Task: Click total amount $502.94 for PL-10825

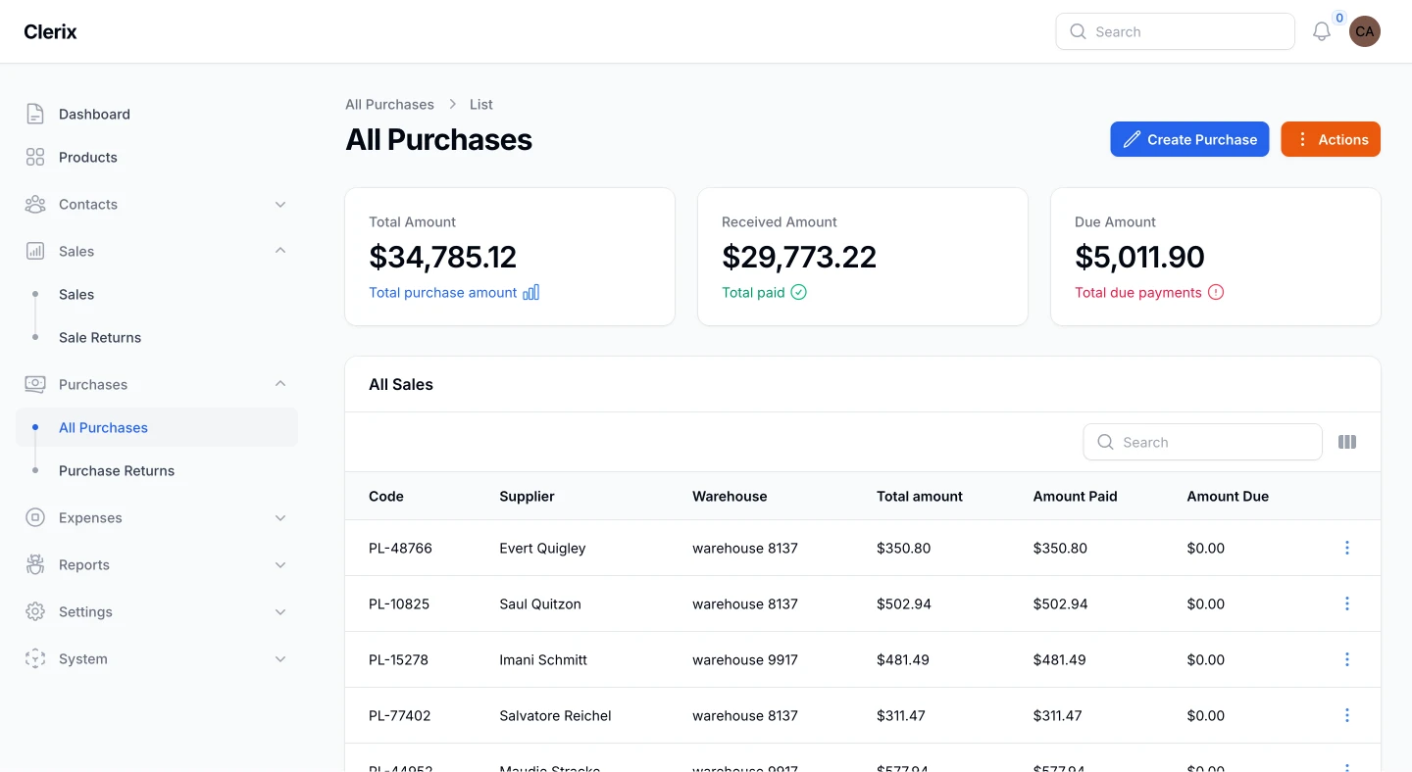Action: tap(904, 603)
